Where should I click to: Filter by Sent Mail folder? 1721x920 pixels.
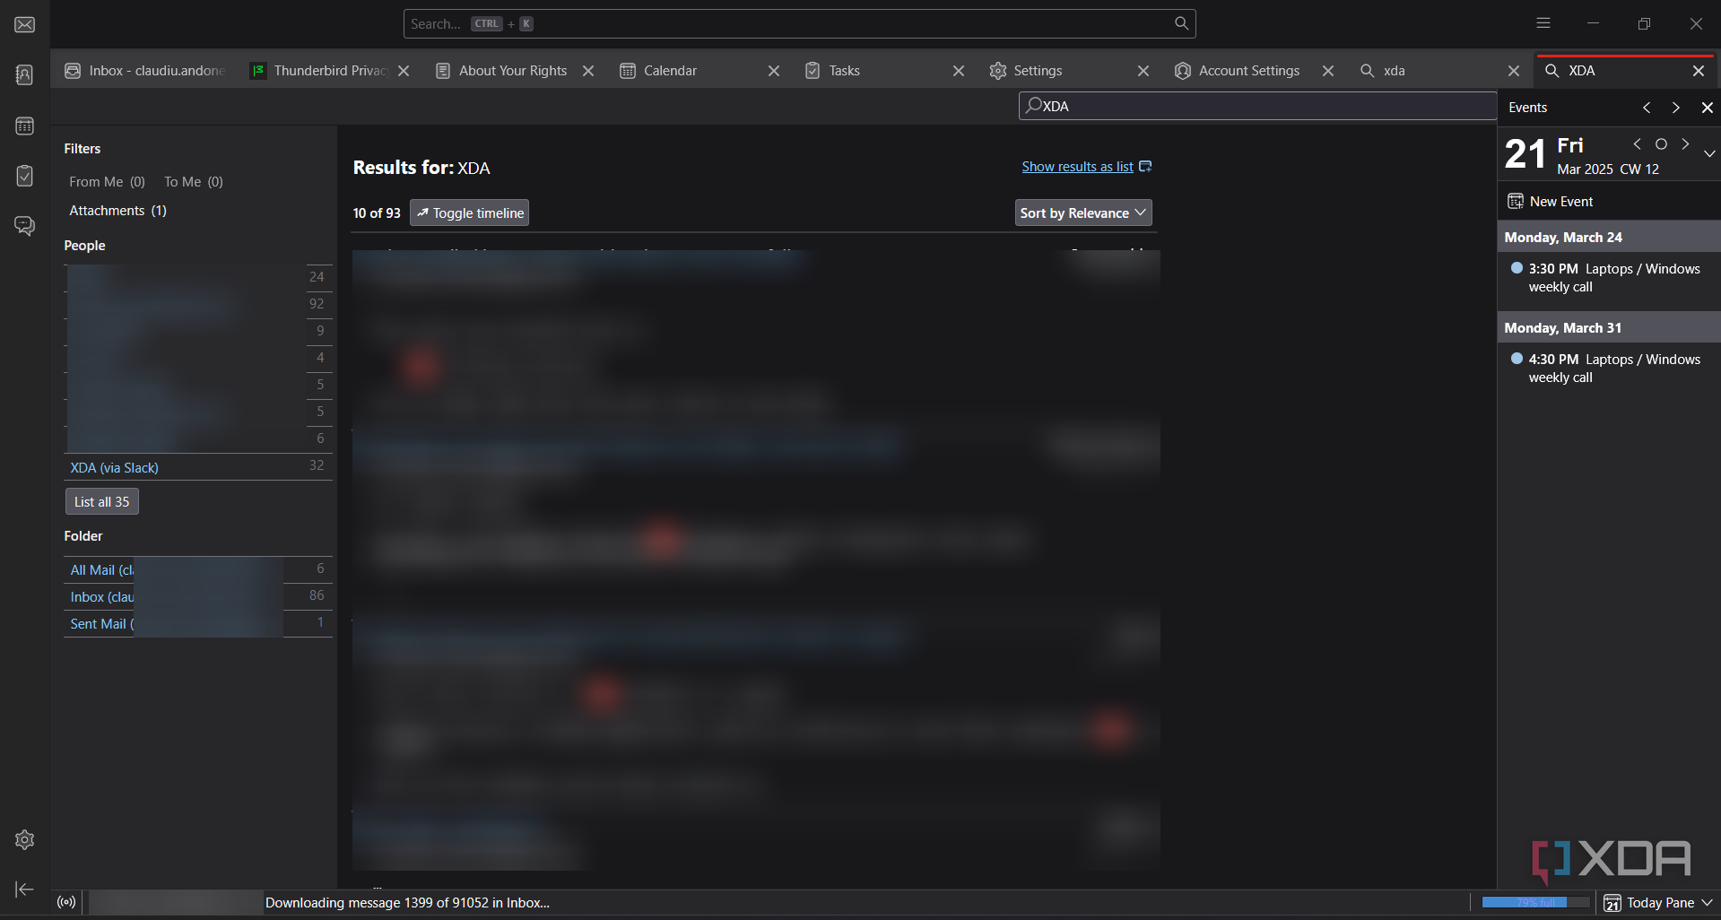[101, 623]
